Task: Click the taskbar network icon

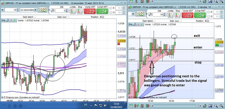Action: pos(101,105)
